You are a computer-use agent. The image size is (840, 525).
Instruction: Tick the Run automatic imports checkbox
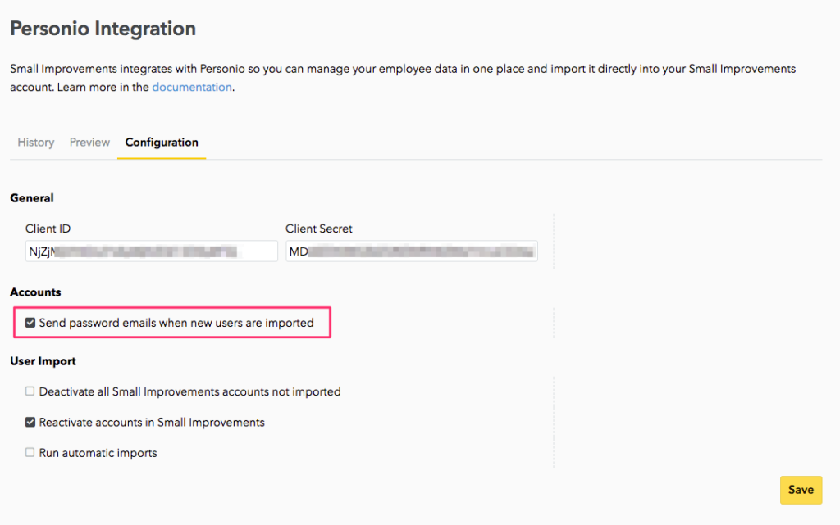(30, 452)
